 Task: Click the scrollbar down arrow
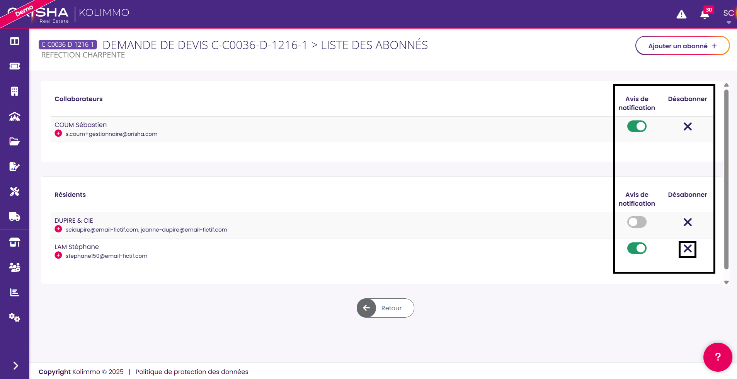coord(726,283)
